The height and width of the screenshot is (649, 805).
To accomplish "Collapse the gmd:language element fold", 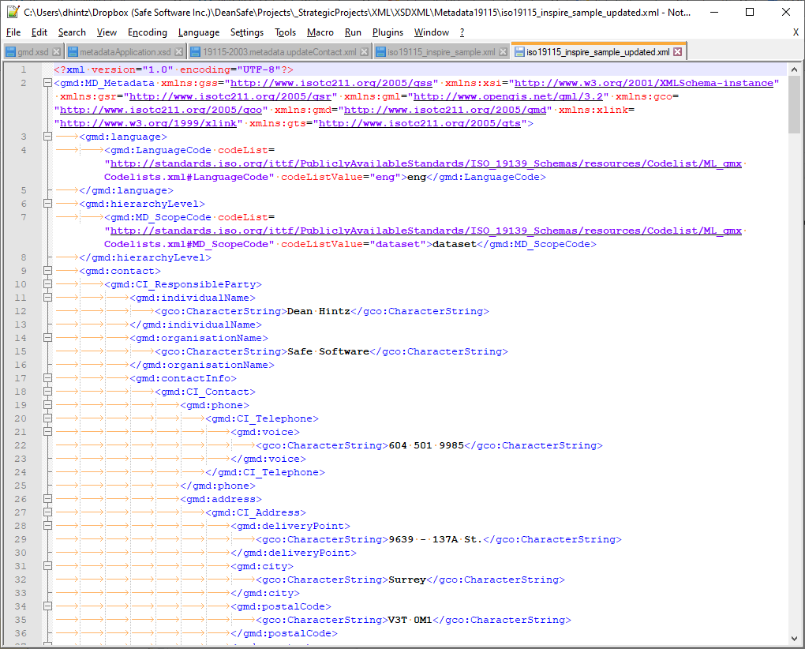I will click(x=47, y=136).
